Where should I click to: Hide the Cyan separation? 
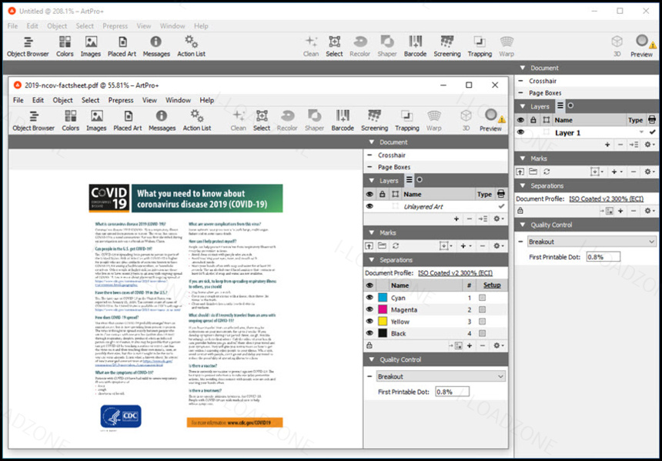click(369, 298)
